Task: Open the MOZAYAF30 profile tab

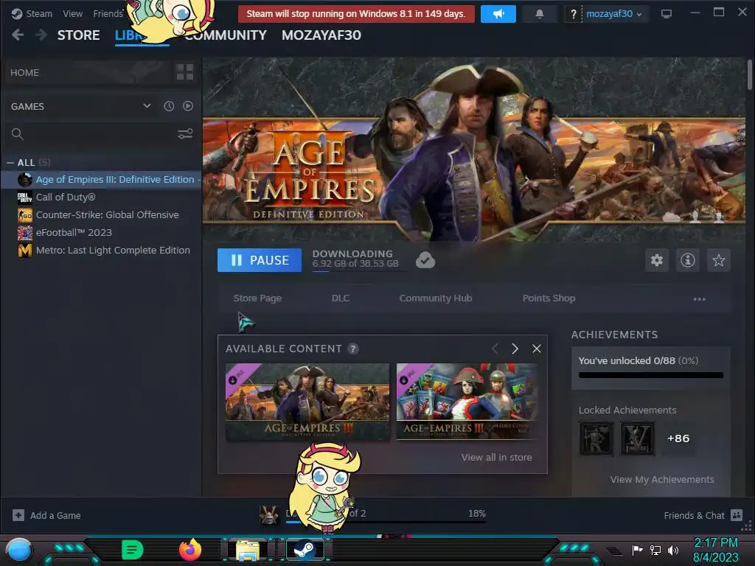Action: click(321, 35)
